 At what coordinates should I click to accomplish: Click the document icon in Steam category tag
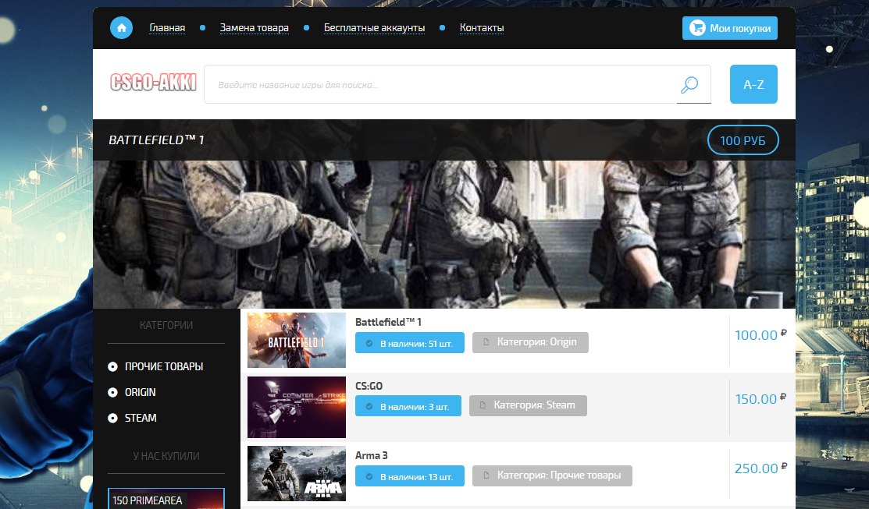coord(483,405)
